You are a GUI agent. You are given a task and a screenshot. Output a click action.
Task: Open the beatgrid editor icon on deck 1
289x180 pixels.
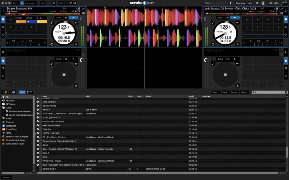click(x=83, y=13)
